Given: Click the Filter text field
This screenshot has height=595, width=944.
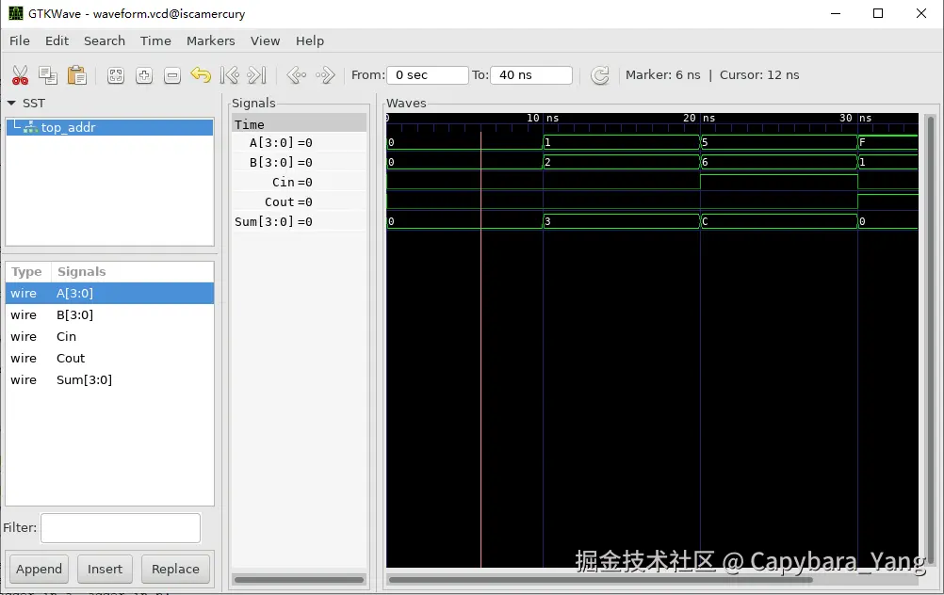Looking at the screenshot, I should [x=121, y=528].
